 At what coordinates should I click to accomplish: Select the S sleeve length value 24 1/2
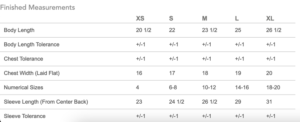[176, 102]
